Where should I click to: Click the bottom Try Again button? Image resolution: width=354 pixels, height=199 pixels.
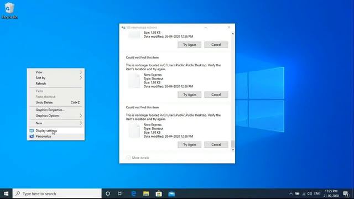[x=189, y=145]
